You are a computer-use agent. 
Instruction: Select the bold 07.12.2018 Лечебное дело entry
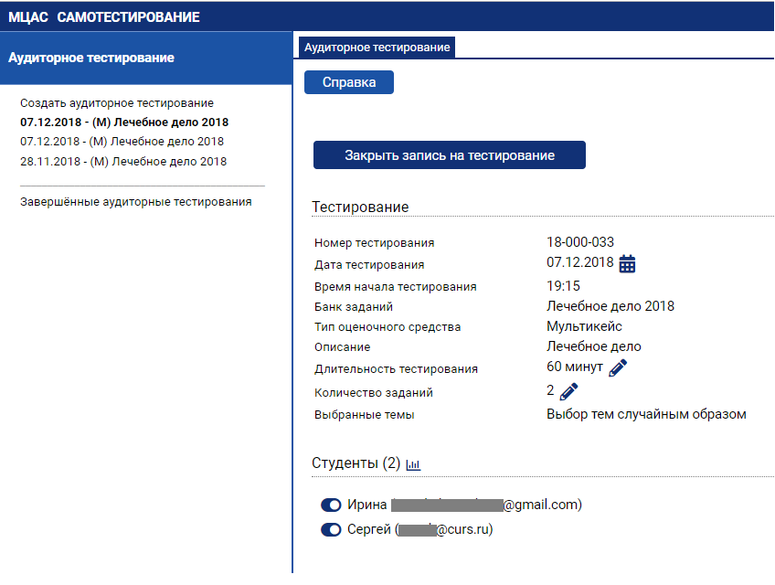click(124, 122)
